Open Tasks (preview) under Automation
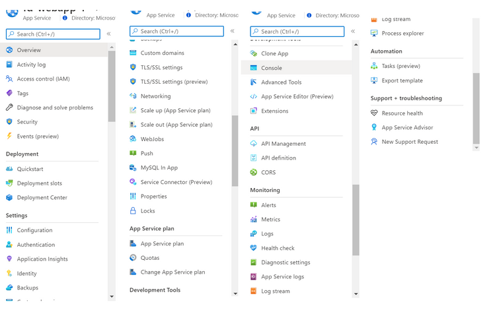This screenshot has height=310, width=497. pos(401,66)
